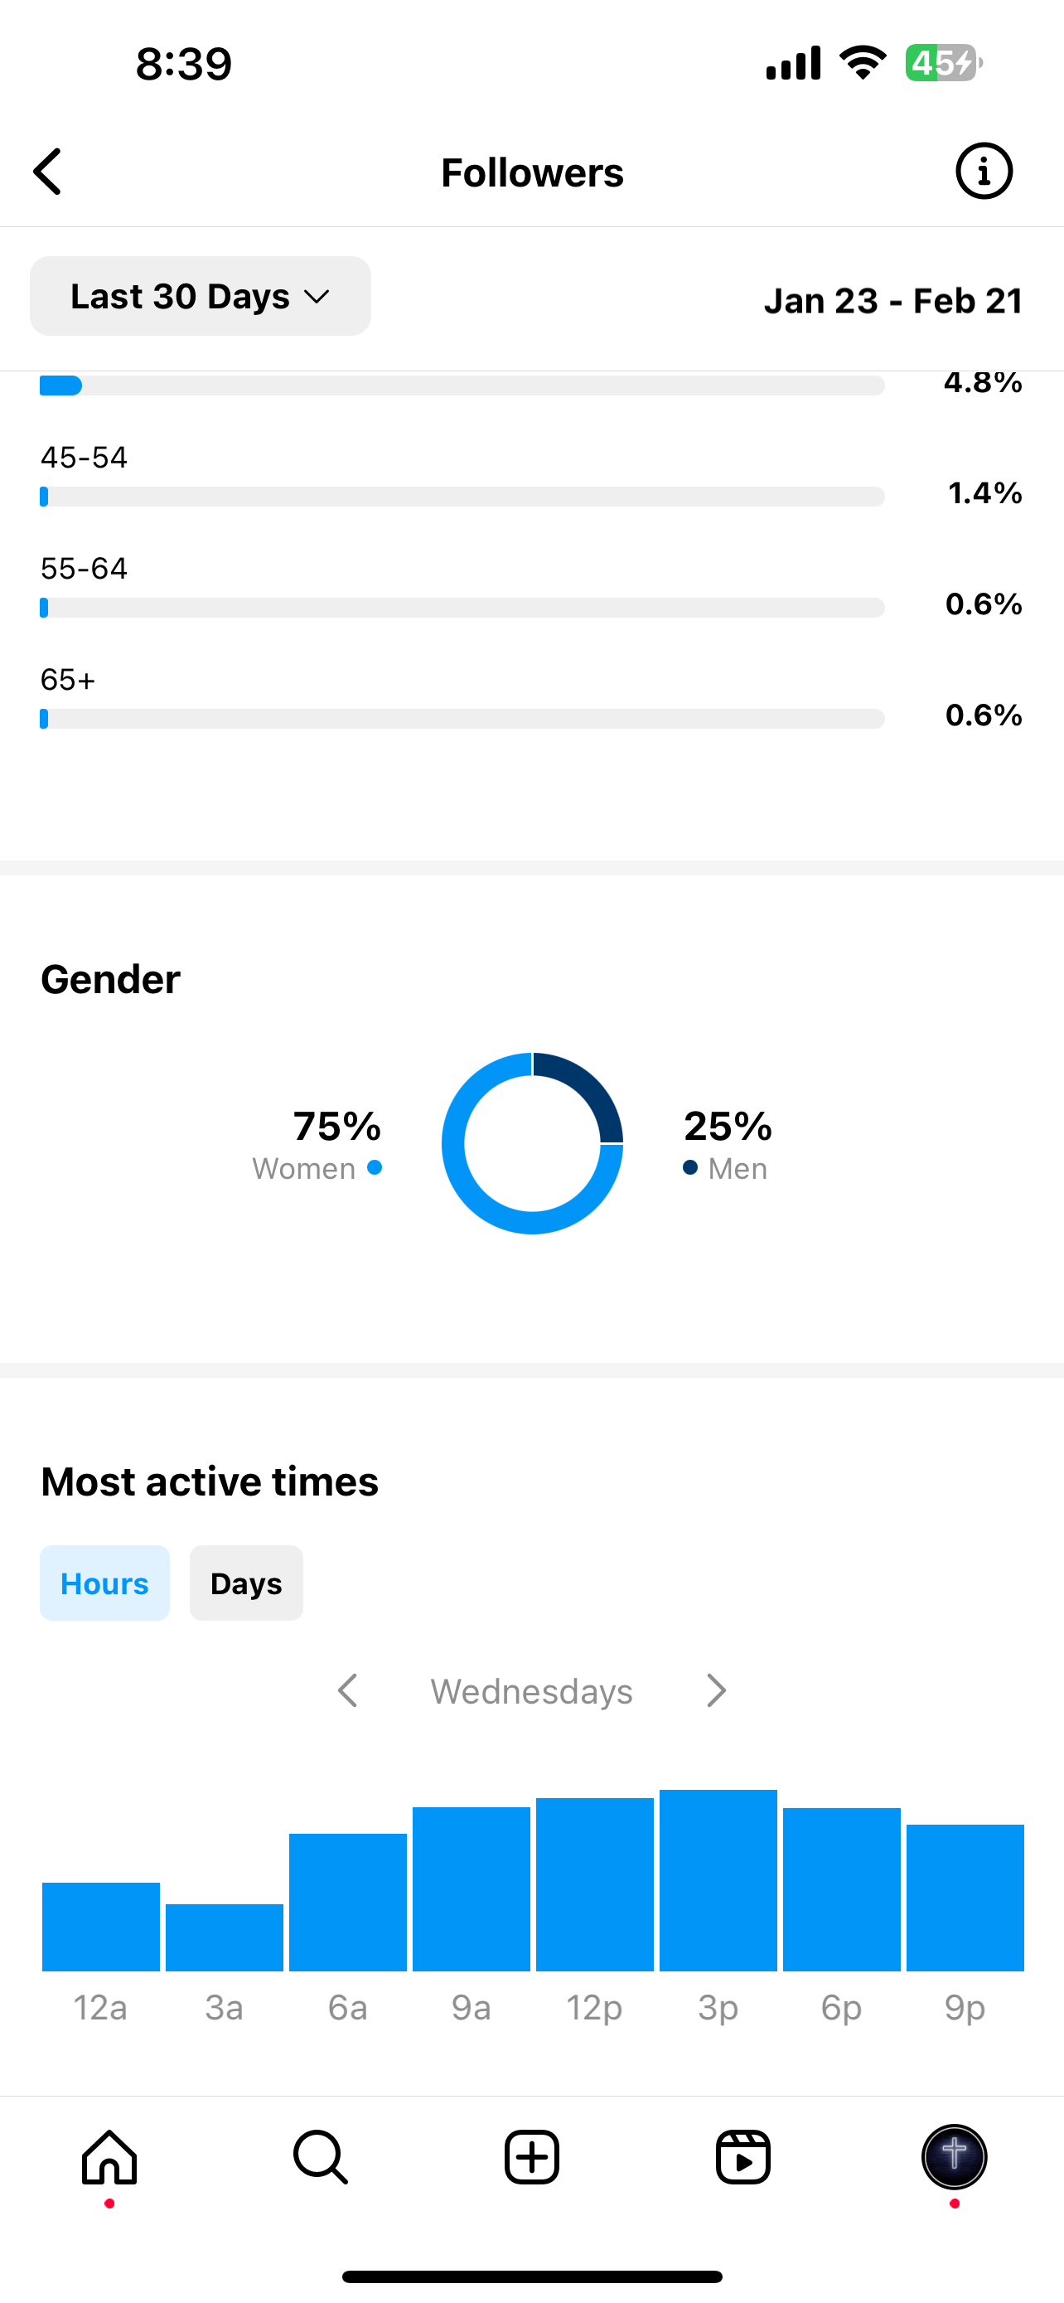Go to previous day before Wednesdays
This screenshot has height=2303, width=1064.
pyautogui.click(x=347, y=1690)
